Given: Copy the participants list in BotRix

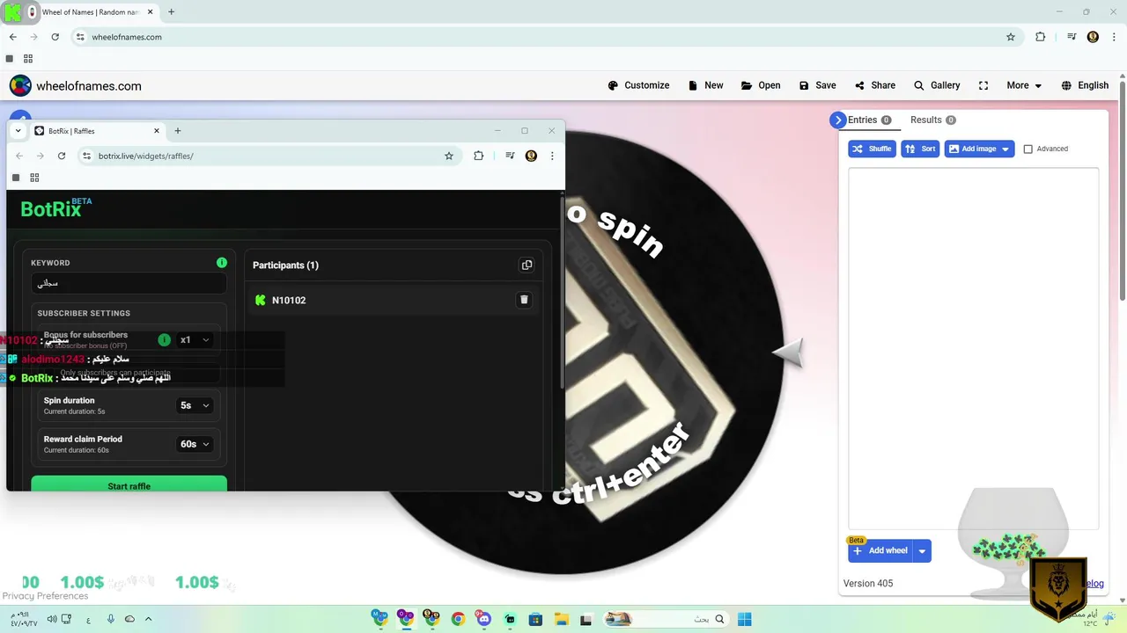Looking at the screenshot, I should point(527,265).
